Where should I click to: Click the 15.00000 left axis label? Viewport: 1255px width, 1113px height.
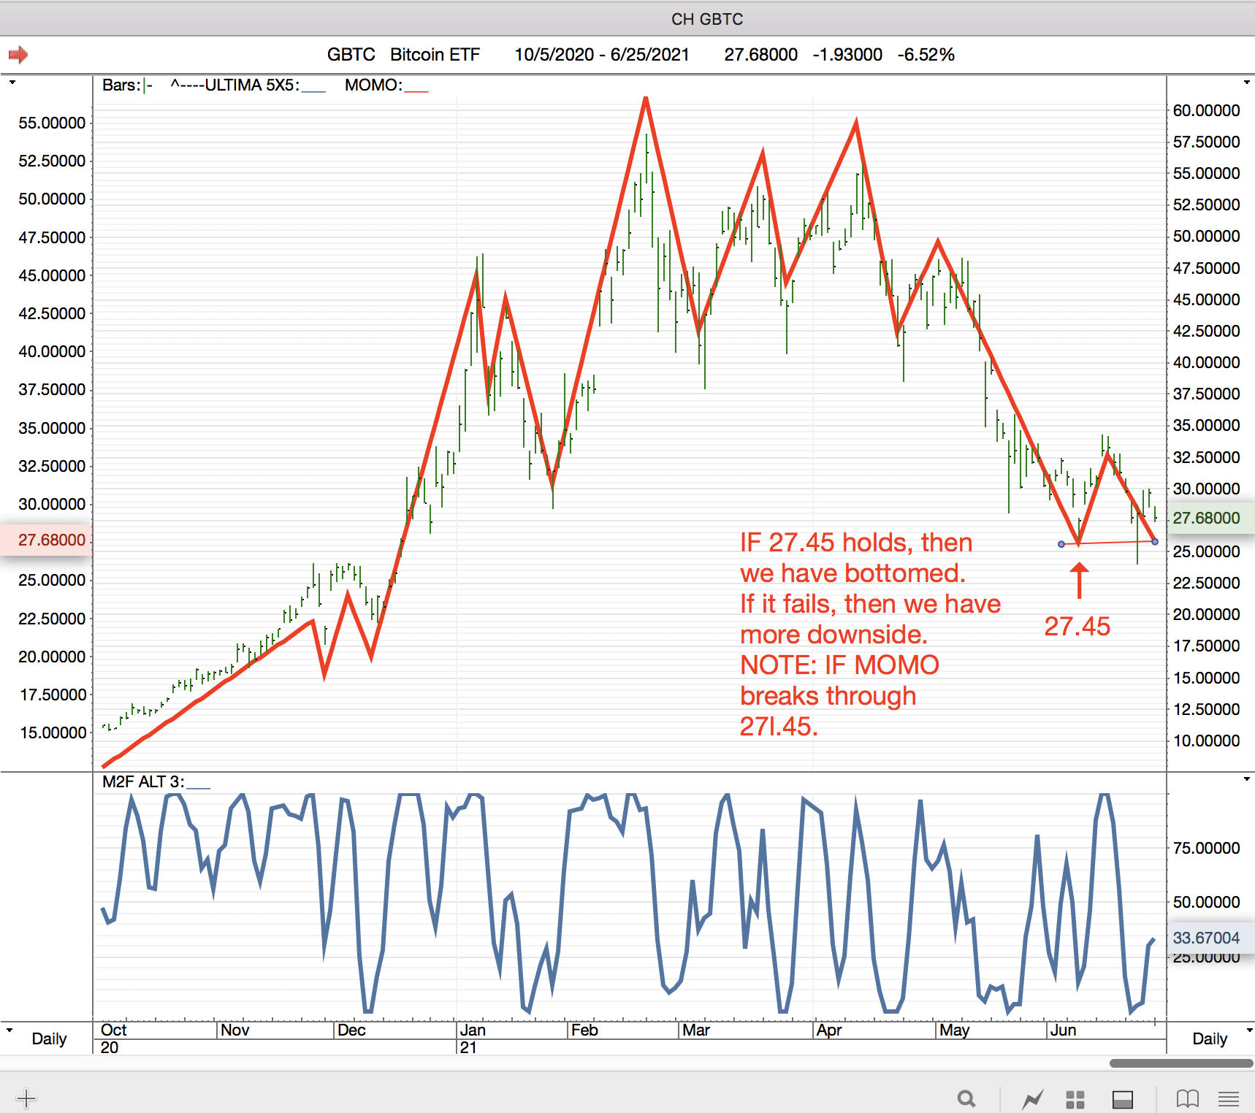pyautogui.click(x=52, y=733)
